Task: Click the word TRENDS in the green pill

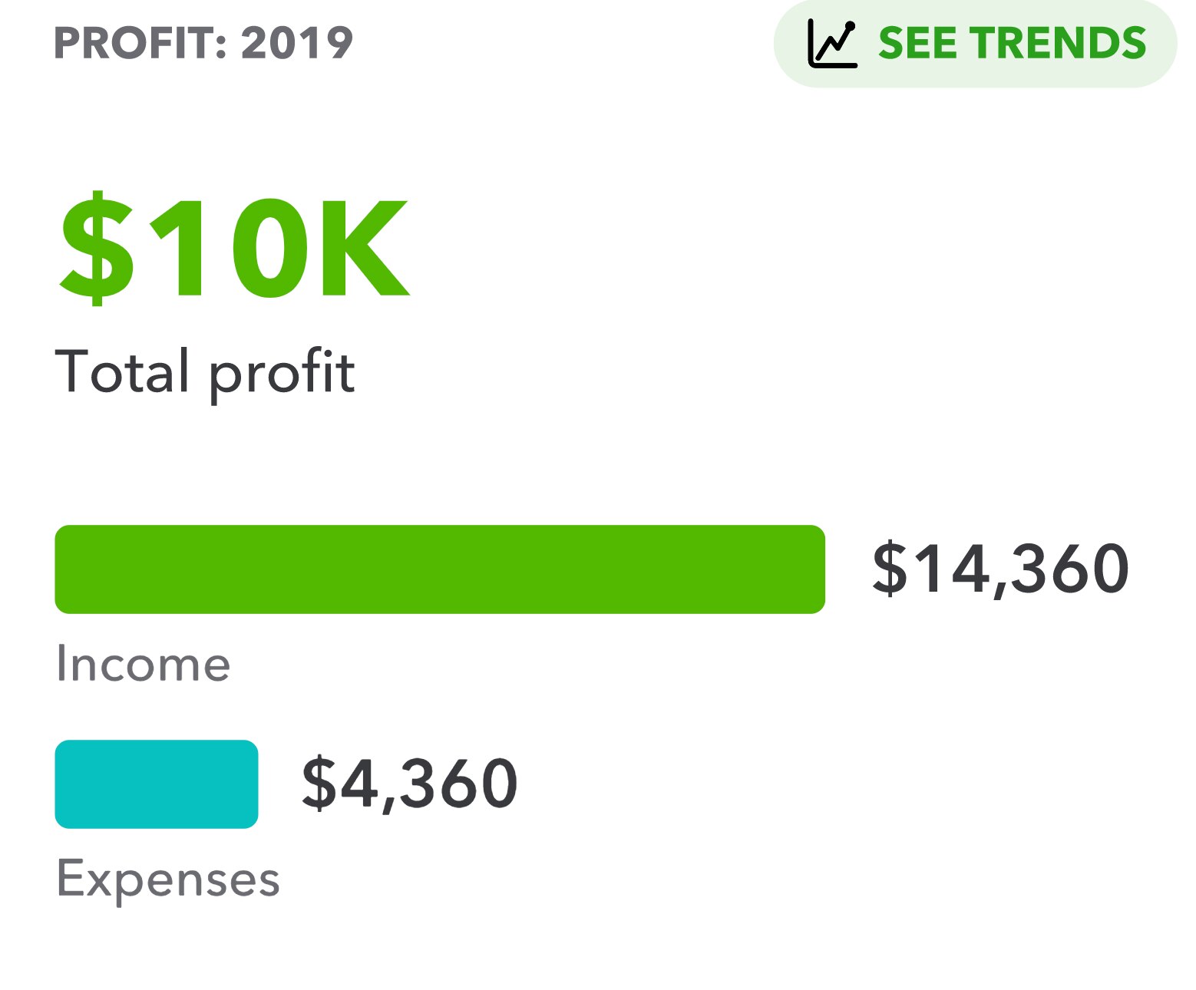Action: coord(1062,43)
